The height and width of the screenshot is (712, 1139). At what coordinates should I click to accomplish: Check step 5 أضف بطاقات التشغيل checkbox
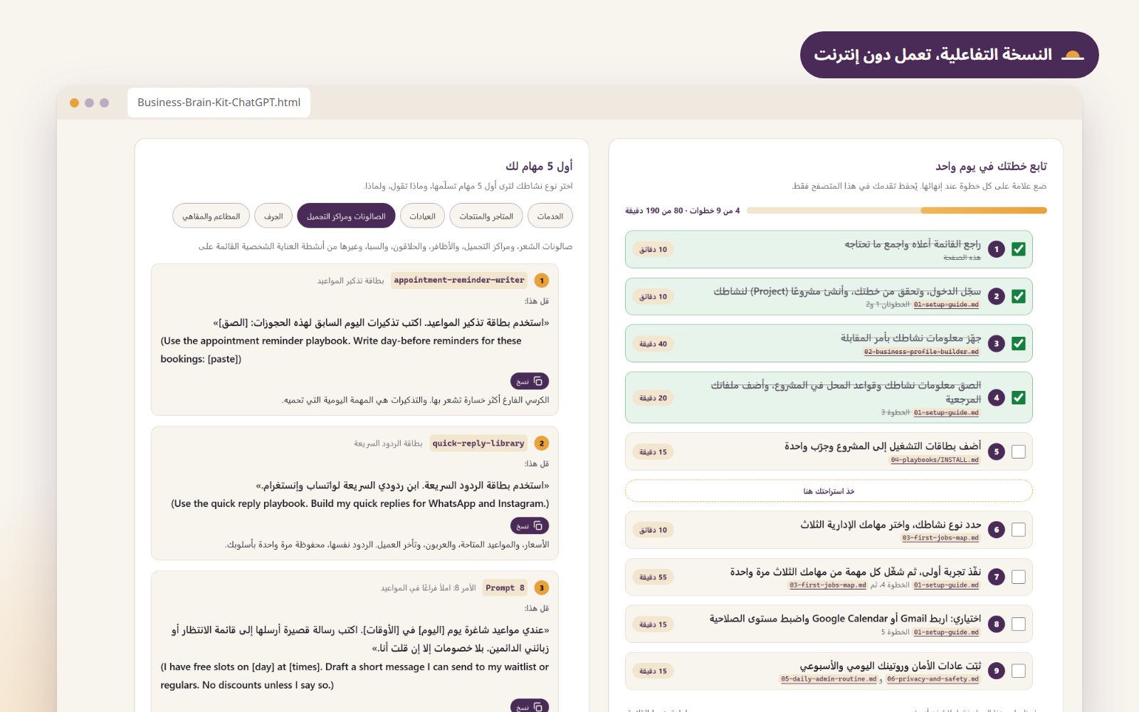tap(1019, 451)
